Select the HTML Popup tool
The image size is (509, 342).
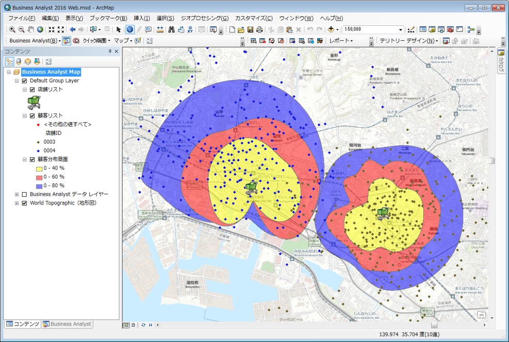149,29
